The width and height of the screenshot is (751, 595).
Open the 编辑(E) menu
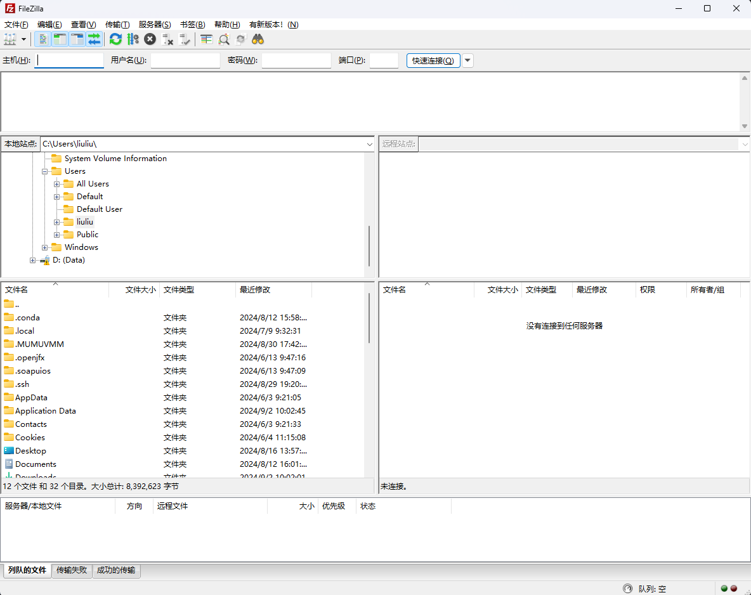coord(49,25)
